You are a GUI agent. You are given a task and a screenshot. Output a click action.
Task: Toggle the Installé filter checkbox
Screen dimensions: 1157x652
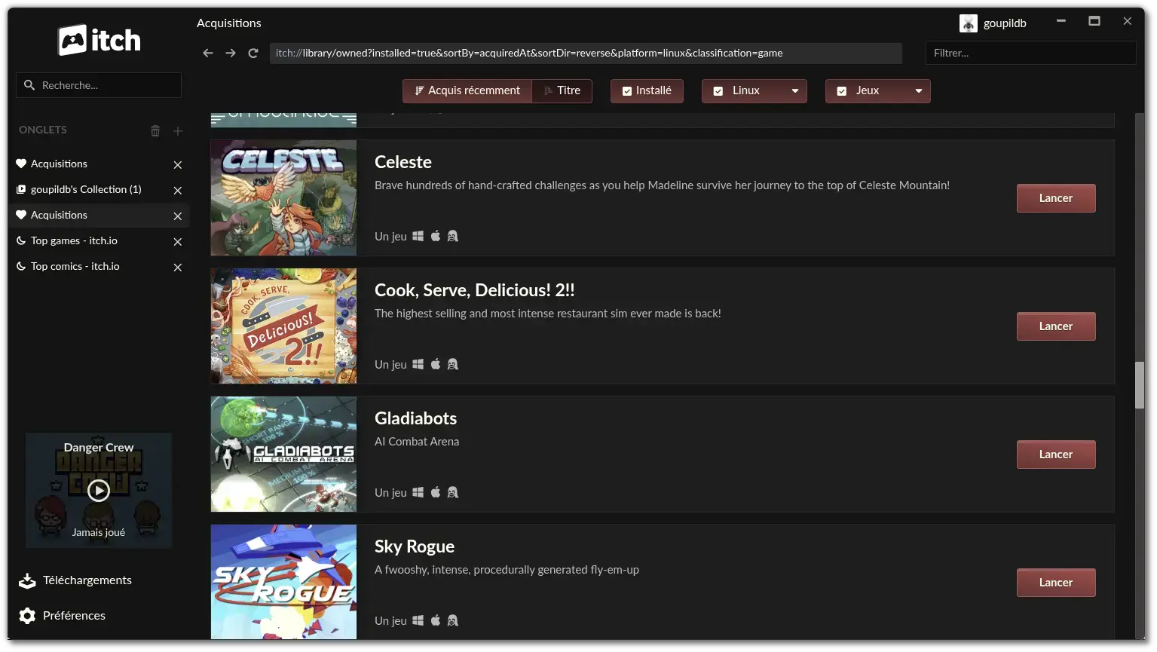point(626,91)
